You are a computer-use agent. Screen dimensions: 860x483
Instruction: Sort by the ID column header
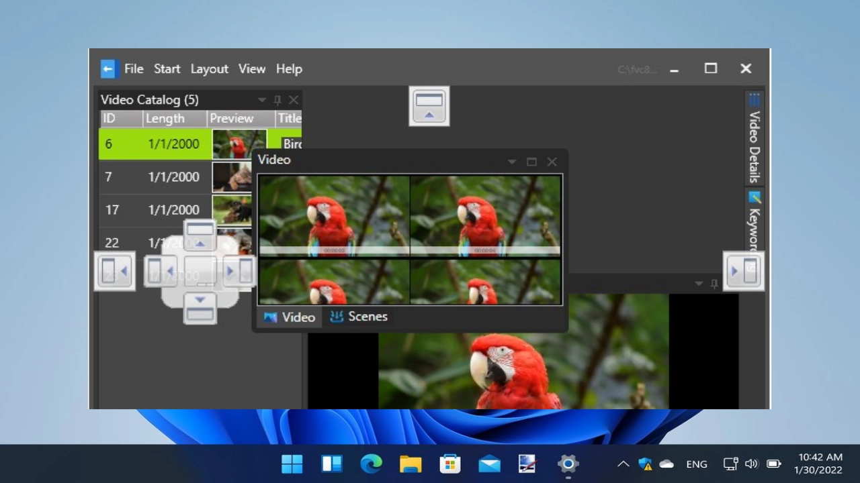(121, 119)
